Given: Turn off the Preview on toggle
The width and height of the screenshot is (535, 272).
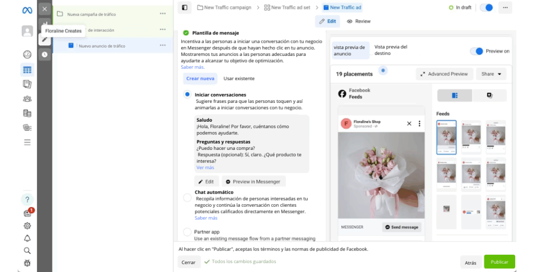Looking at the screenshot, I should (x=476, y=51).
